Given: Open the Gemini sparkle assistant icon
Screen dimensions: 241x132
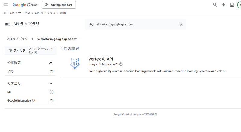Looking at the screenshot, I should [224, 5].
